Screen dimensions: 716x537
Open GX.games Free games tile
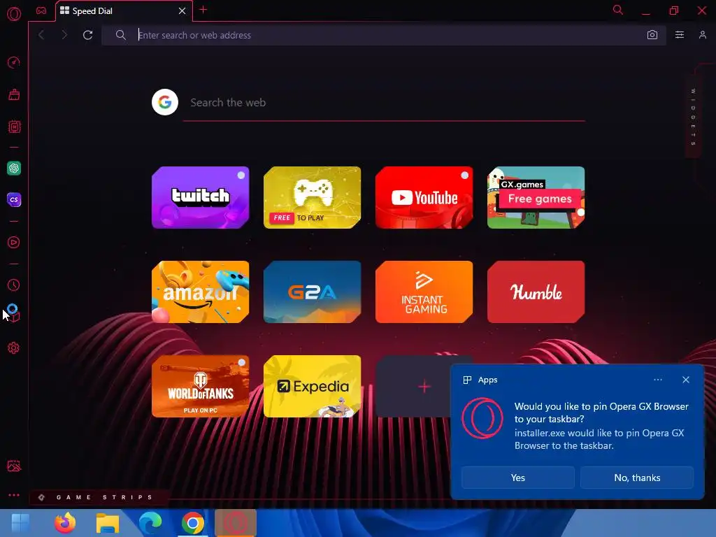point(536,197)
